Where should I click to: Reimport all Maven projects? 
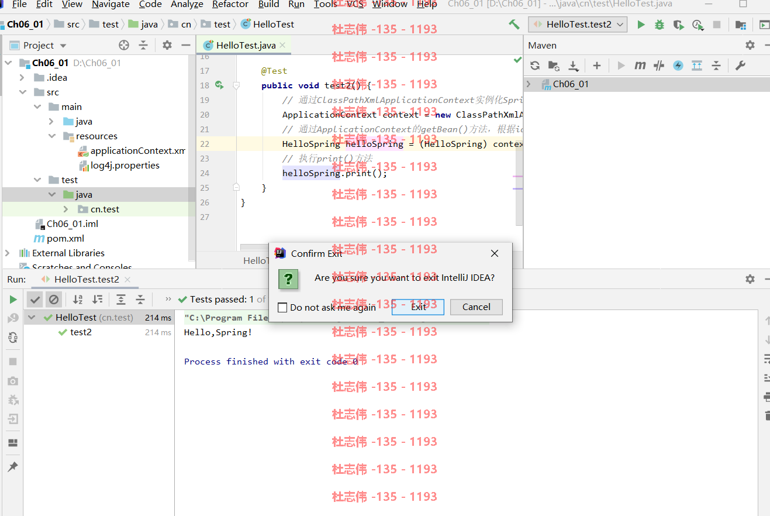[535, 66]
